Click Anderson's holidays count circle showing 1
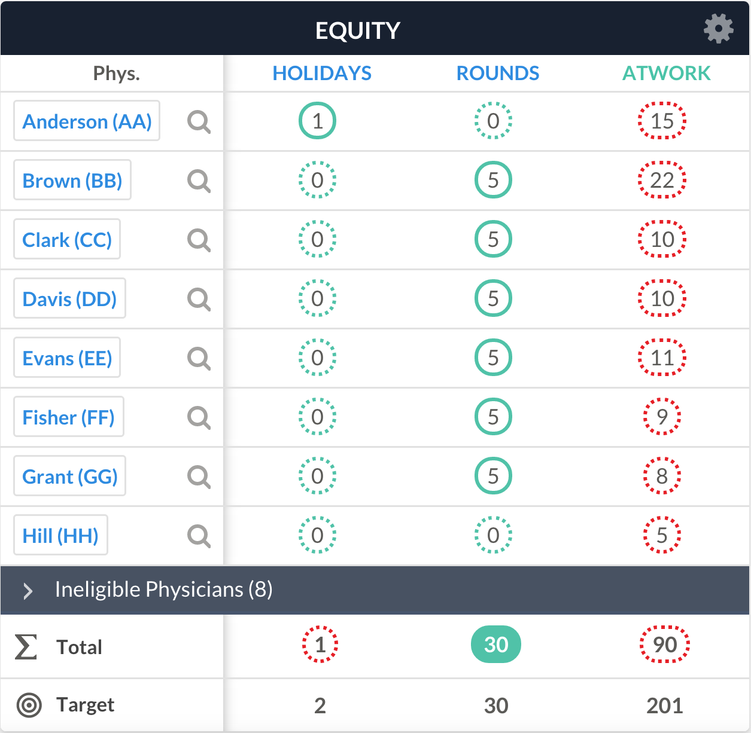The height and width of the screenshot is (733, 751). (x=317, y=121)
